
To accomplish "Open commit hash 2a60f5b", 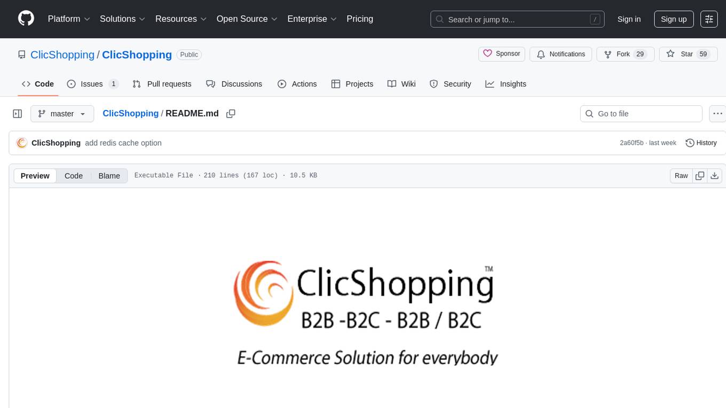I will click(x=632, y=143).
